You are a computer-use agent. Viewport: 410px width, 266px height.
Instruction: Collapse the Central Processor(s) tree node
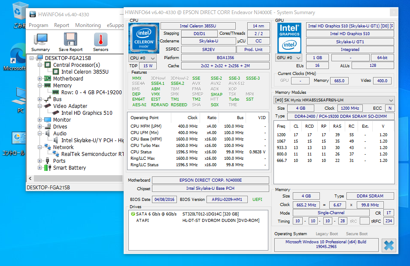(x=40, y=65)
